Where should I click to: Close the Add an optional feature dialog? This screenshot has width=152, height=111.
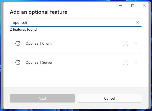tap(145, 6)
